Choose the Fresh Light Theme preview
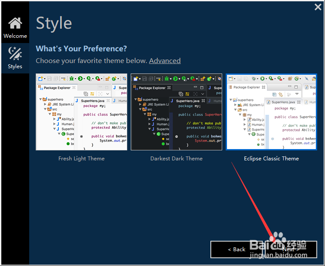This screenshot has width=325, height=266. pyautogui.click(x=81, y=112)
